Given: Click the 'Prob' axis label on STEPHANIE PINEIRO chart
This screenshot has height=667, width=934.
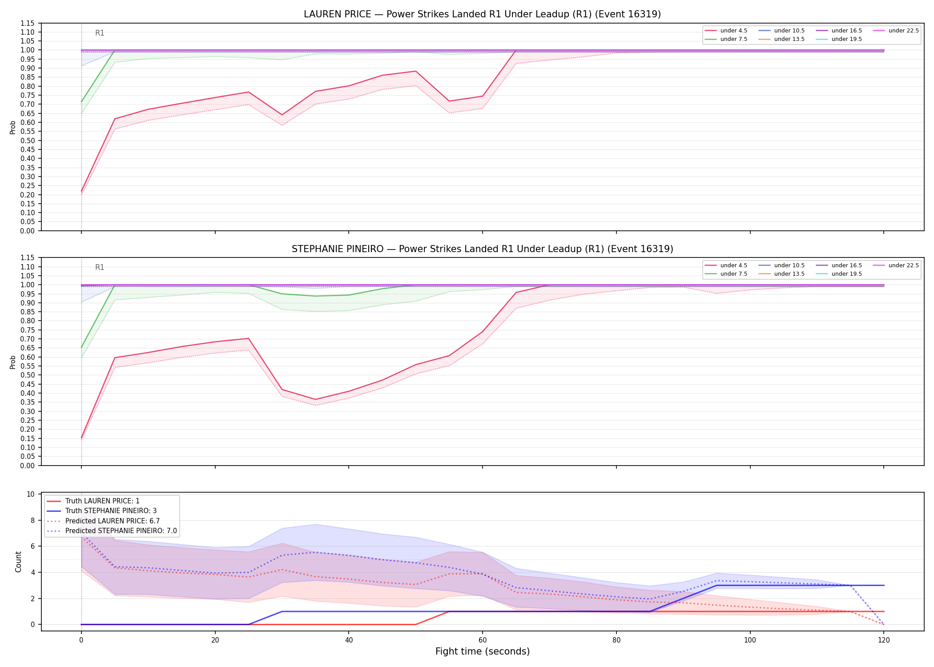Looking at the screenshot, I should [13, 362].
